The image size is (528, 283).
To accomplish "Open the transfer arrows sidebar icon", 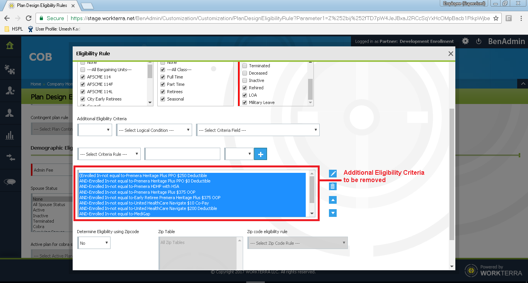I will (10, 157).
